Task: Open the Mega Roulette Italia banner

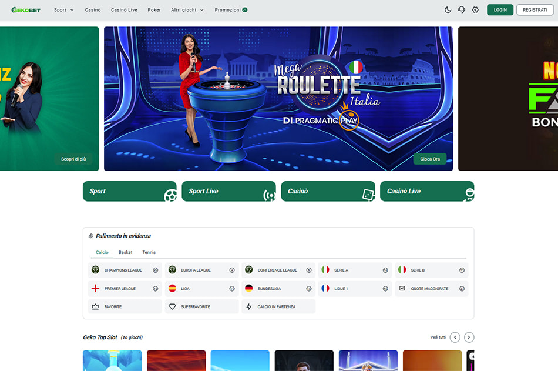Action: click(x=278, y=99)
